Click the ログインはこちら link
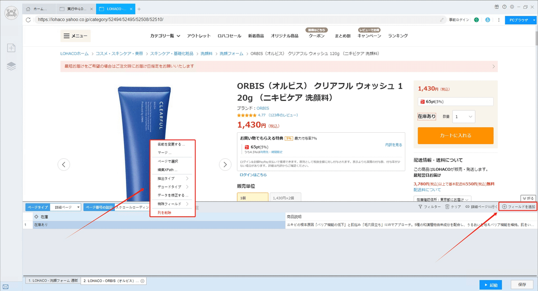The height and width of the screenshot is (291, 538). (253, 175)
